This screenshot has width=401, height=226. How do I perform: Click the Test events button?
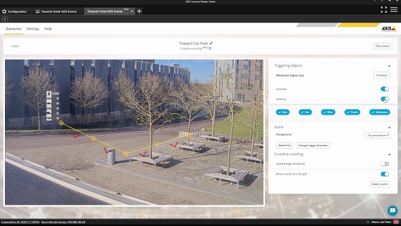click(x=383, y=46)
